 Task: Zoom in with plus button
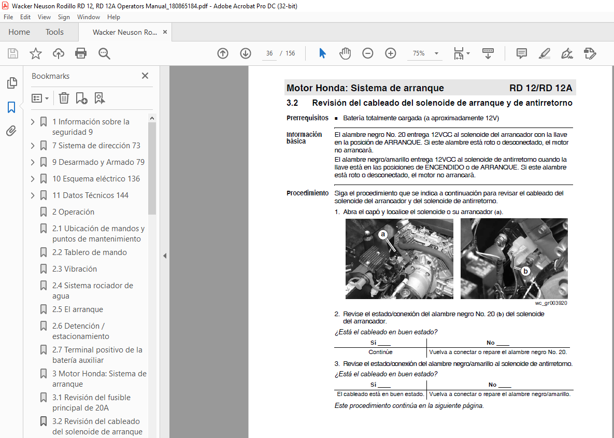(390, 53)
